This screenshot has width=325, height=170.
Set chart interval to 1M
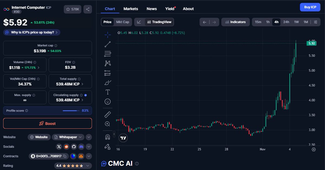[x=306, y=22]
